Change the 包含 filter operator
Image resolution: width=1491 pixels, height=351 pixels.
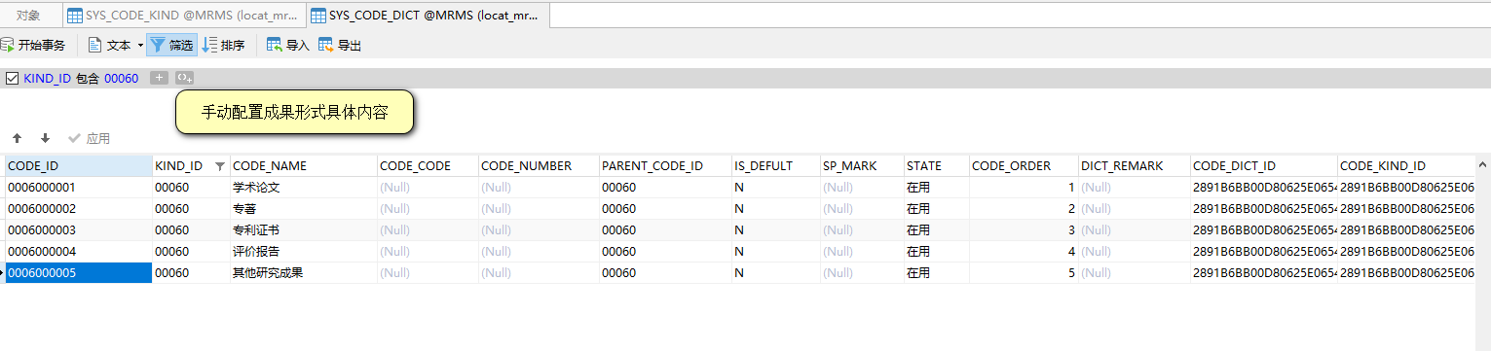pos(88,78)
